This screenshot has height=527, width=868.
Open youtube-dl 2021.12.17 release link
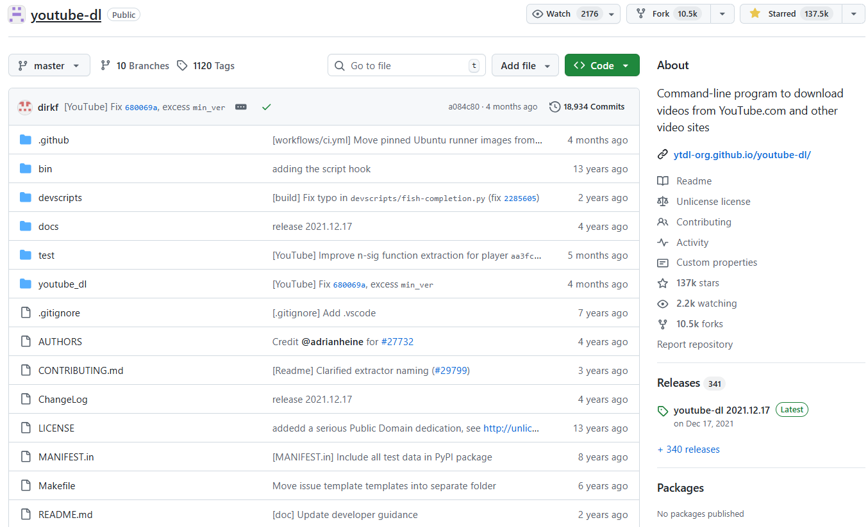722,410
